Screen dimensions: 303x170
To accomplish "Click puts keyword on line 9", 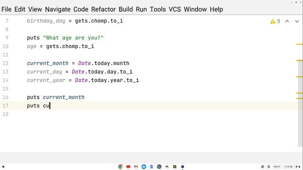I will point(33,38).
